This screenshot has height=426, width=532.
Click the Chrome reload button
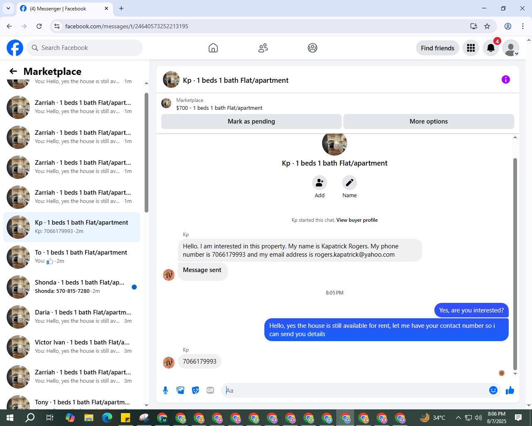(x=39, y=26)
